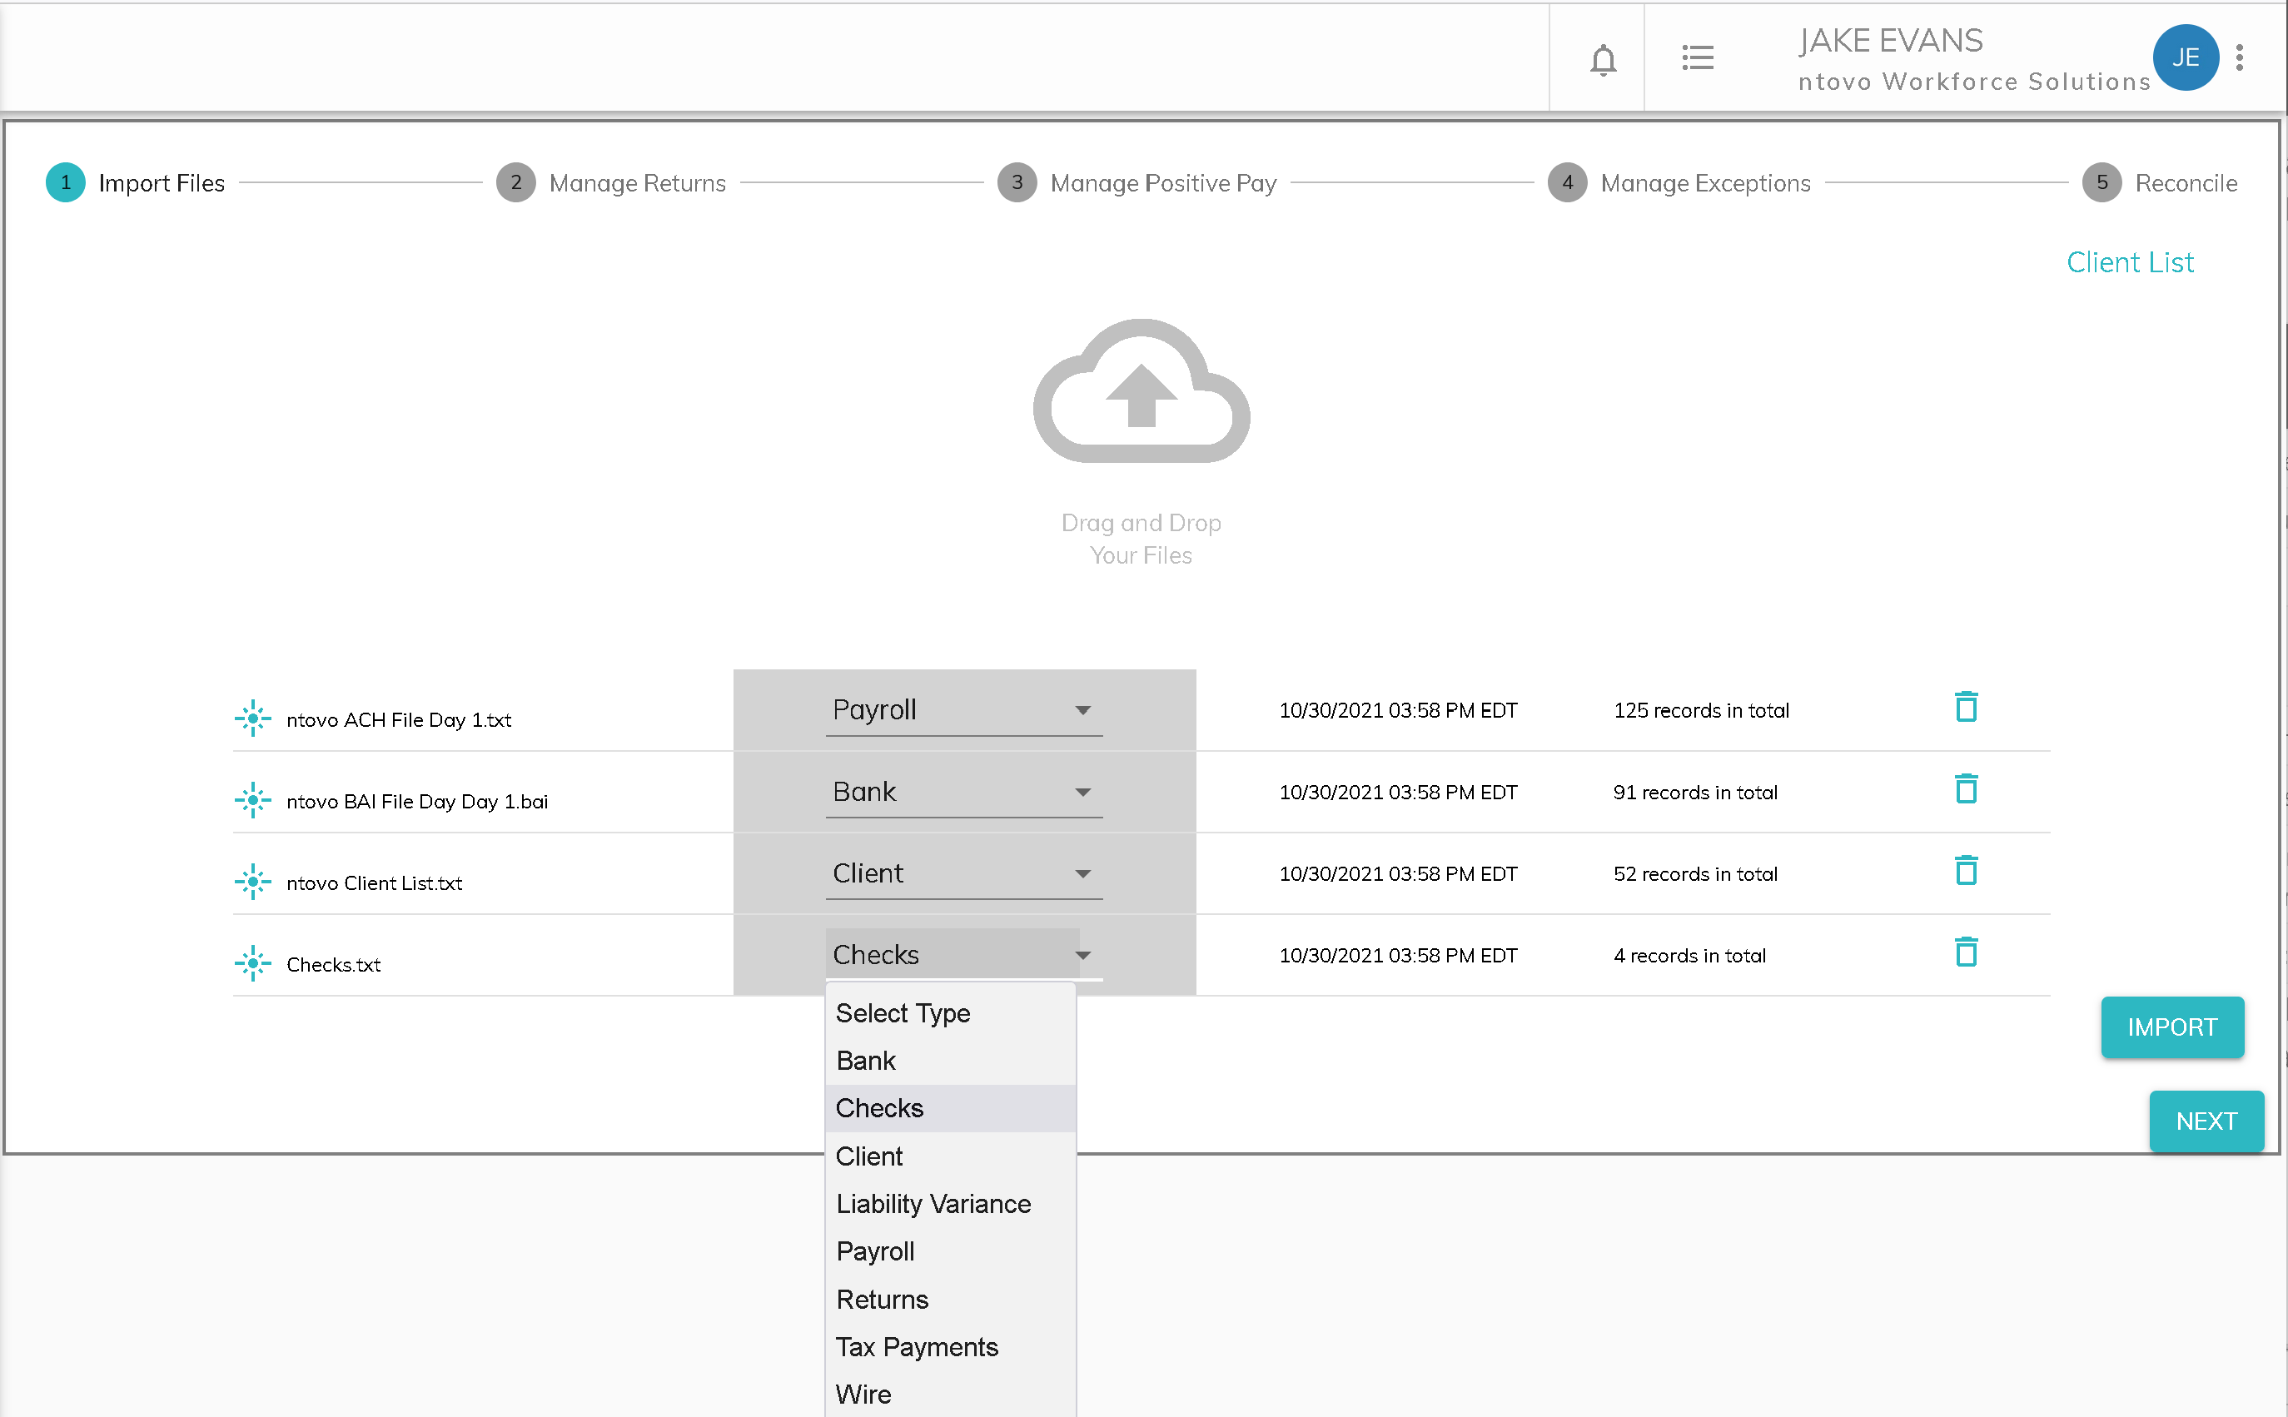Screen dimensions: 2288x1417
Task: Remove ntovo Client List.txt with trash icon
Action: point(1966,871)
